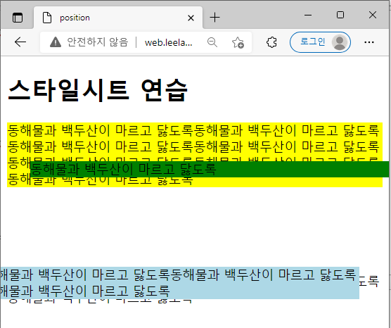Maximize the browser window
The width and height of the screenshot is (391, 328).
pyautogui.click(x=340, y=15)
